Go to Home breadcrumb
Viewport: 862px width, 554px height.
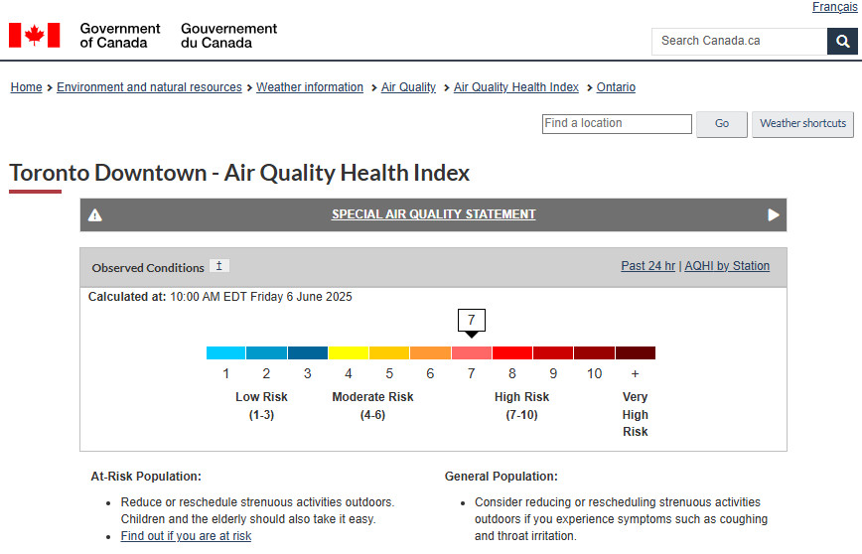pos(27,86)
